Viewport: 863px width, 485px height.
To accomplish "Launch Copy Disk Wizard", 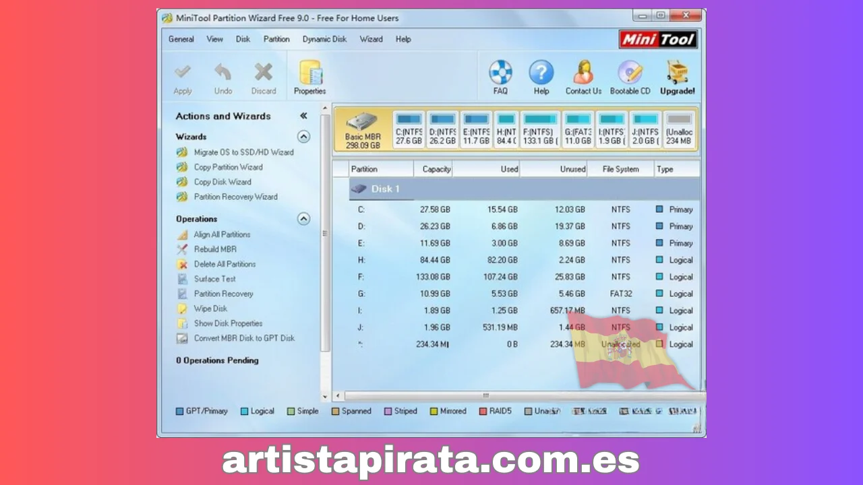I will (x=222, y=182).
